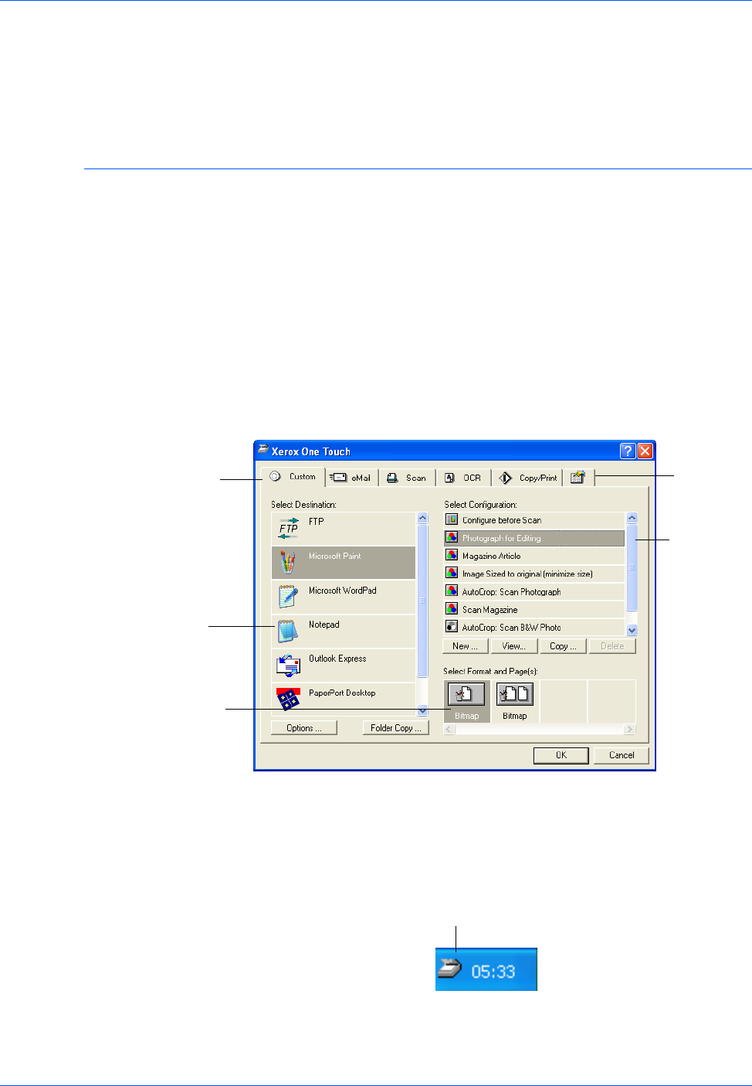Click the help question mark button

point(628,451)
